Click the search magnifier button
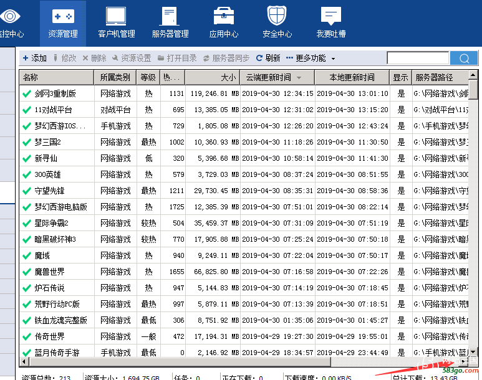Viewport: 482px width, 380px height. pyautogui.click(x=464, y=58)
